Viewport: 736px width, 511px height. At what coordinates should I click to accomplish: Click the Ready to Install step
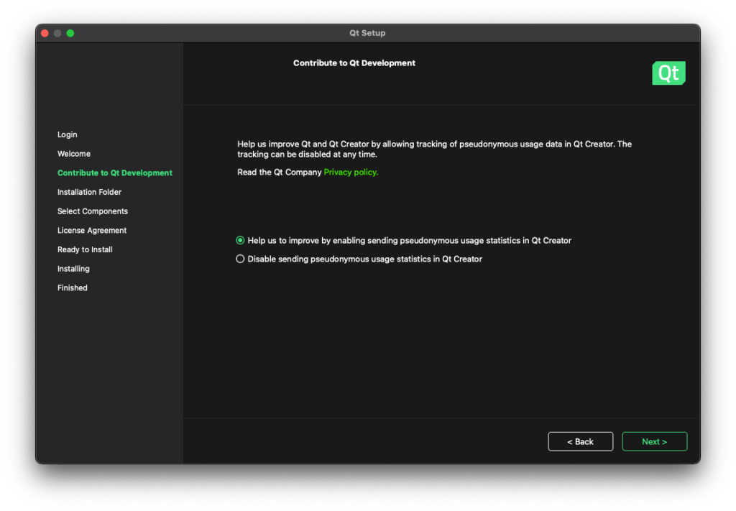(85, 249)
